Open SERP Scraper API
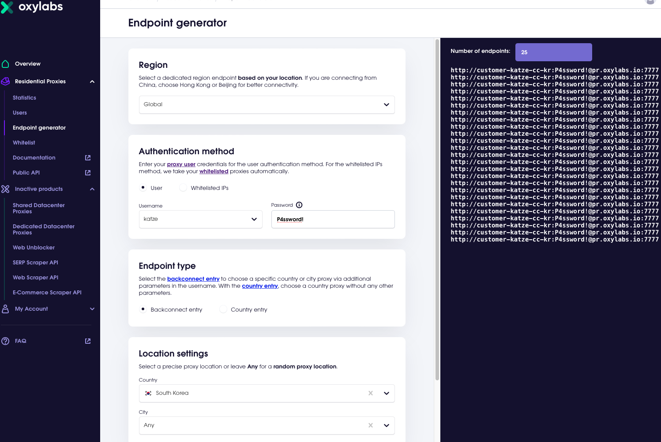The image size is (661, 442). [x=35, y=263]
